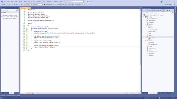This screenshot has width=177, height=99.
Task: Open the Tools menu
Action: tap(44, 2)
